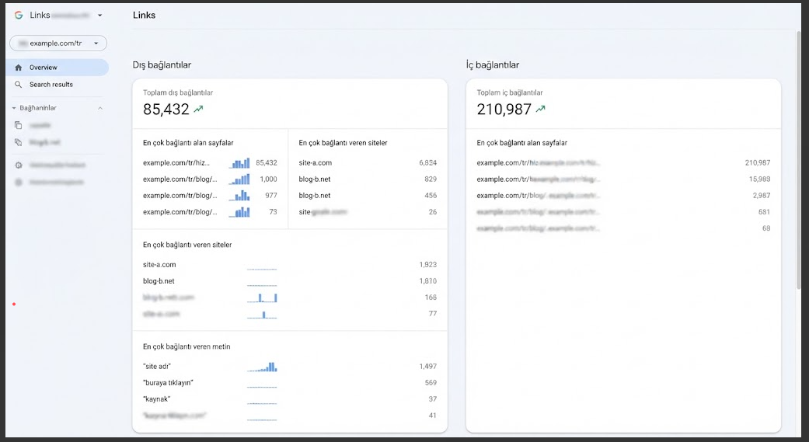Open the example.com/tr property selector
Screen dimensions: 809x442
tap(58, 44)
